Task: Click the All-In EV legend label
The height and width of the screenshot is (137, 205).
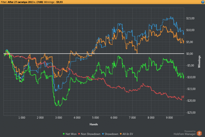Action: coord(128,134)
